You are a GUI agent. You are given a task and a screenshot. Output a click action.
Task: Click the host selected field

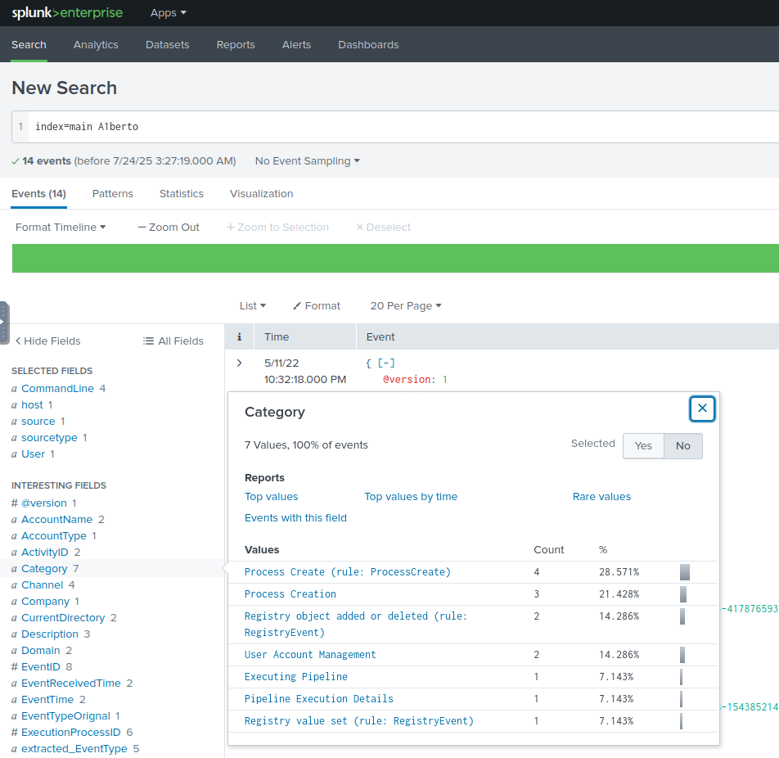[32, 405]
